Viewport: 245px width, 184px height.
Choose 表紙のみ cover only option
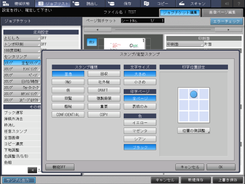click(140, 106)
